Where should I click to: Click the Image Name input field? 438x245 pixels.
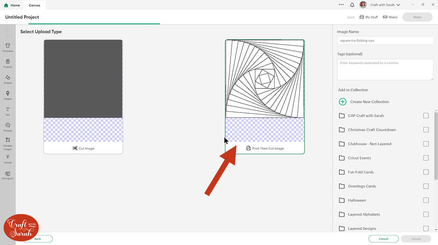point(385,41)
